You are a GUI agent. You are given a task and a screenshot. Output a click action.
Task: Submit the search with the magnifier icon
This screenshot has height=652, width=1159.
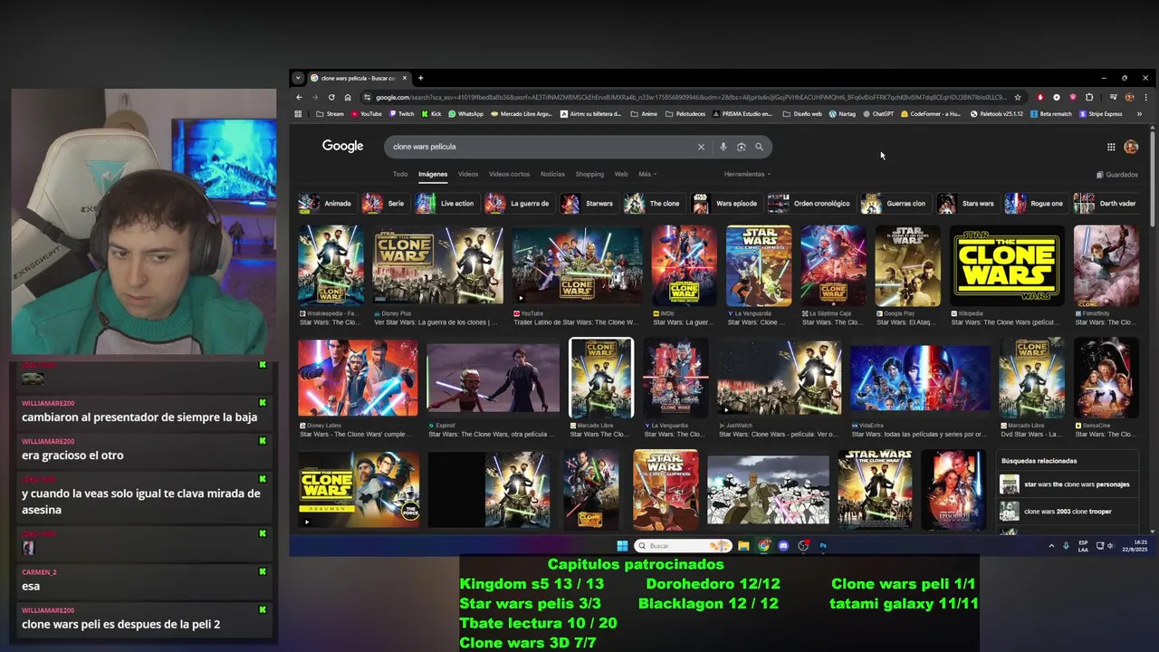point(759,147)
